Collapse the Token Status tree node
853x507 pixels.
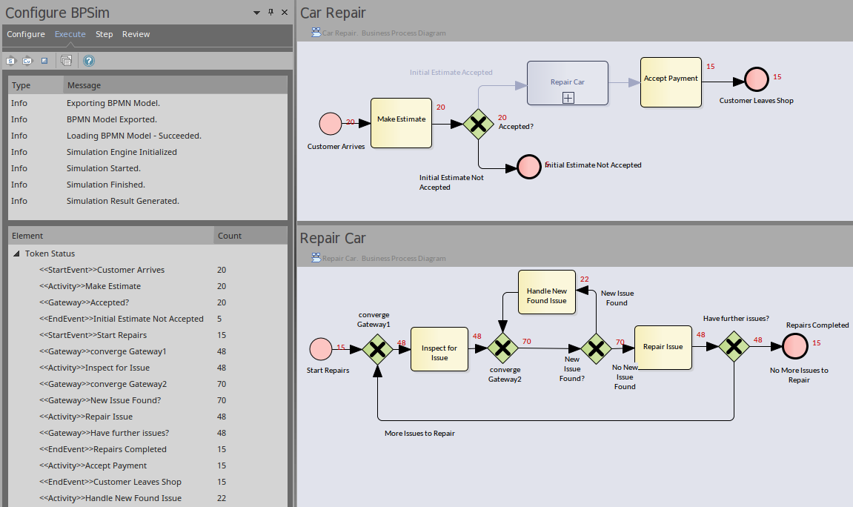point(16,253)
